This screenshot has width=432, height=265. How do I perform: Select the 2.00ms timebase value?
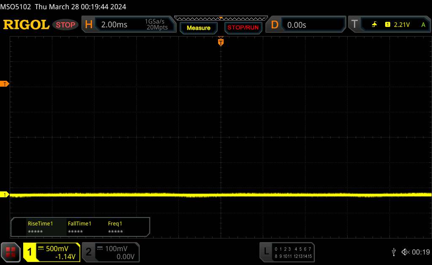tap(114, 25)
